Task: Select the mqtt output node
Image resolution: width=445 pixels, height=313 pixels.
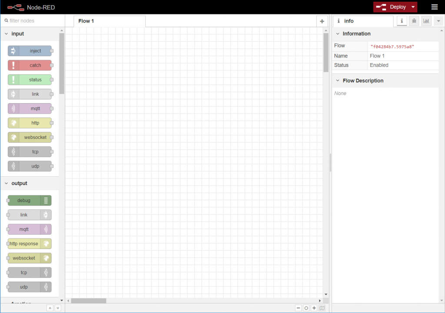Action: [30, 229]
